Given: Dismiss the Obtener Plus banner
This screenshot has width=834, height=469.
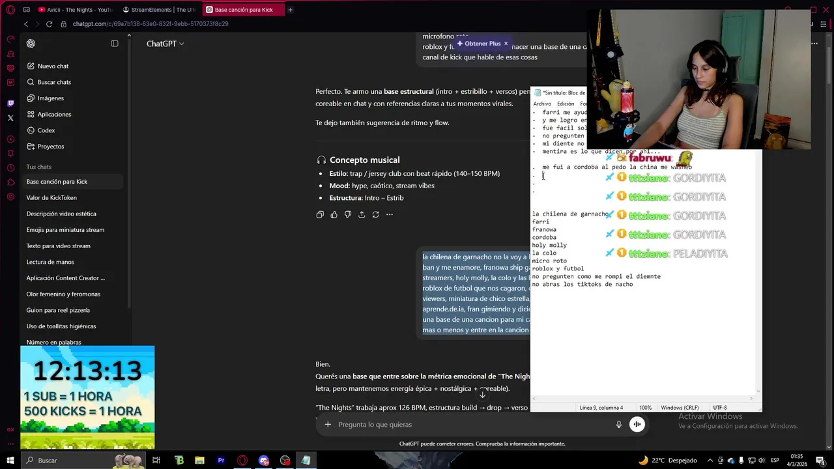Looking at the screenshot, I should click(506, 44).
